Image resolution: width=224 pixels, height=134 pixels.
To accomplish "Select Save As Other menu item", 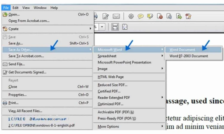I will tap(47, 50).
